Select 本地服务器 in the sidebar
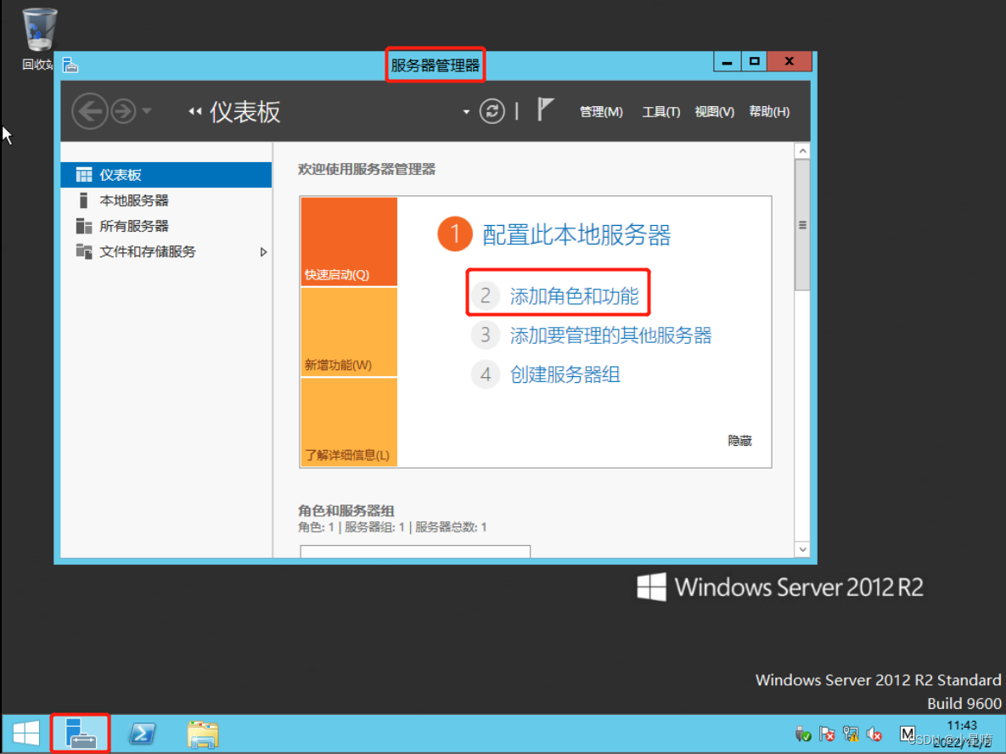 click(x=166, y=200)
